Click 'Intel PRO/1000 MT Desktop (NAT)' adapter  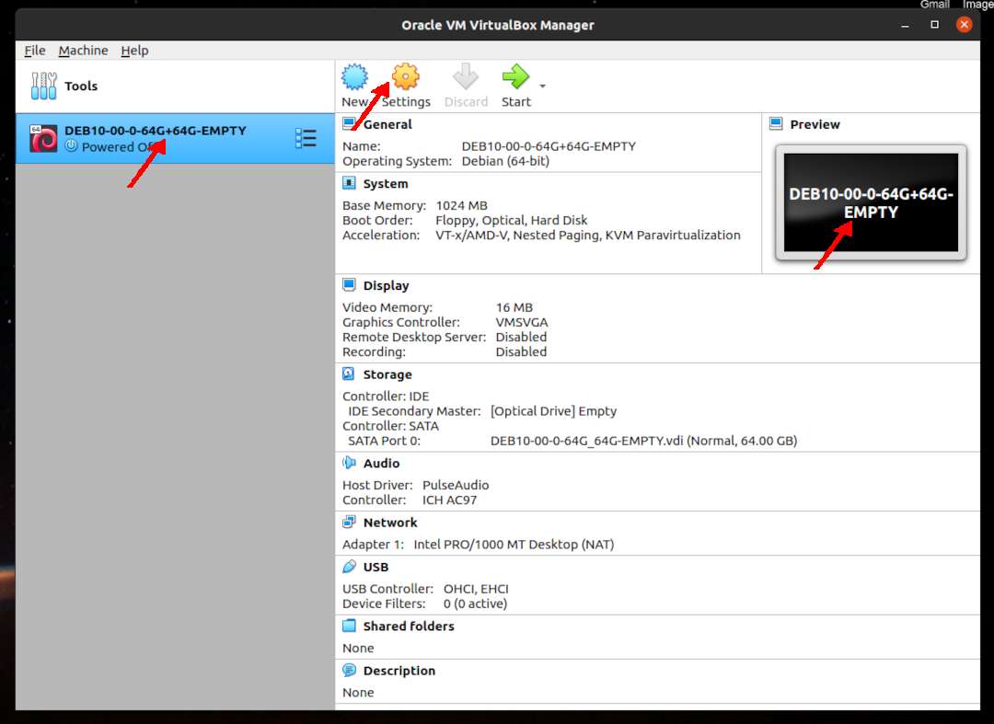coord(514,545)
